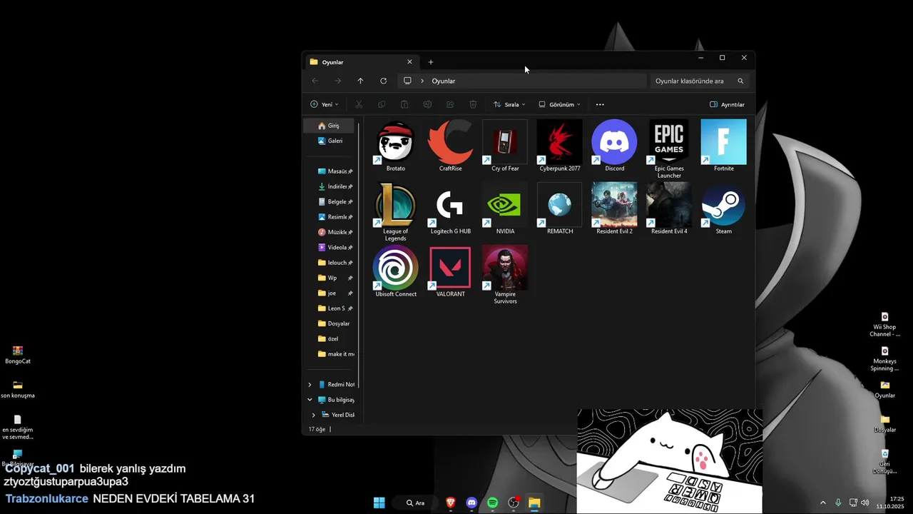Select the Discord shortcut in Oyunlar folder

(614, 146)
